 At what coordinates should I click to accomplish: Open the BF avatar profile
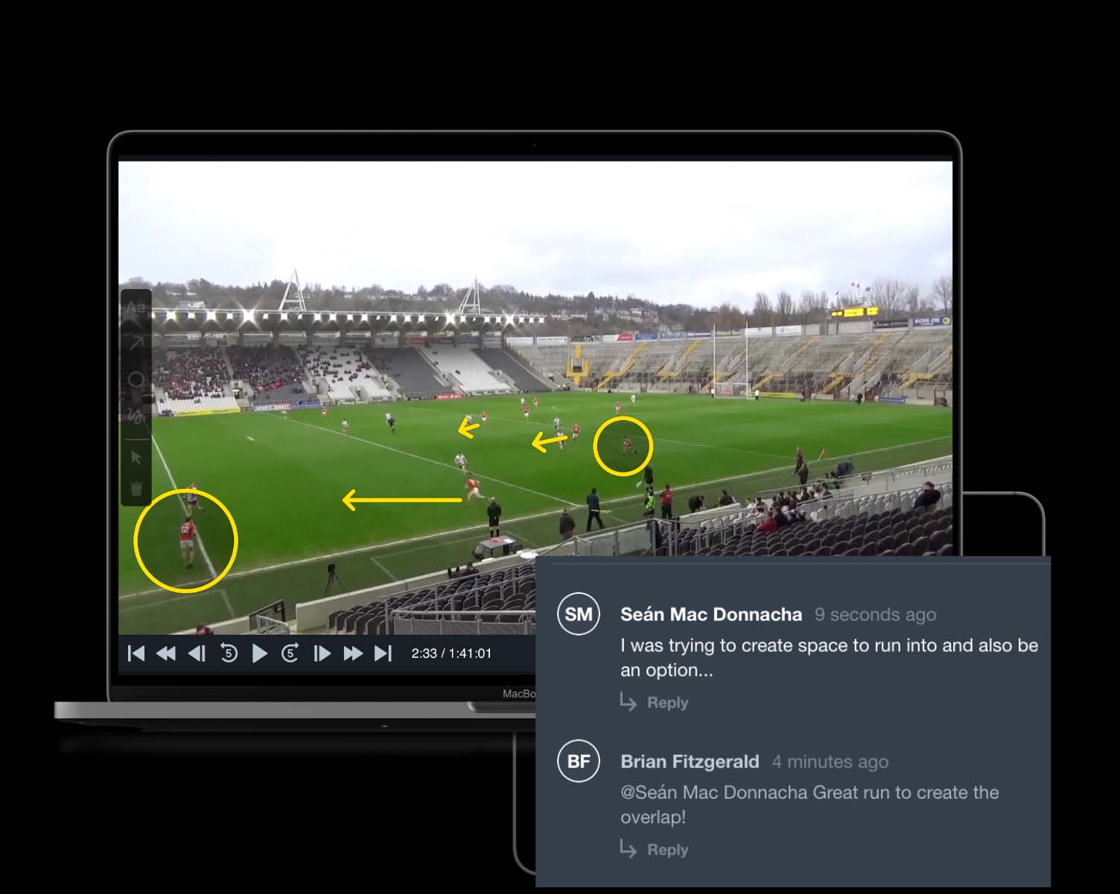pos(579,761)
